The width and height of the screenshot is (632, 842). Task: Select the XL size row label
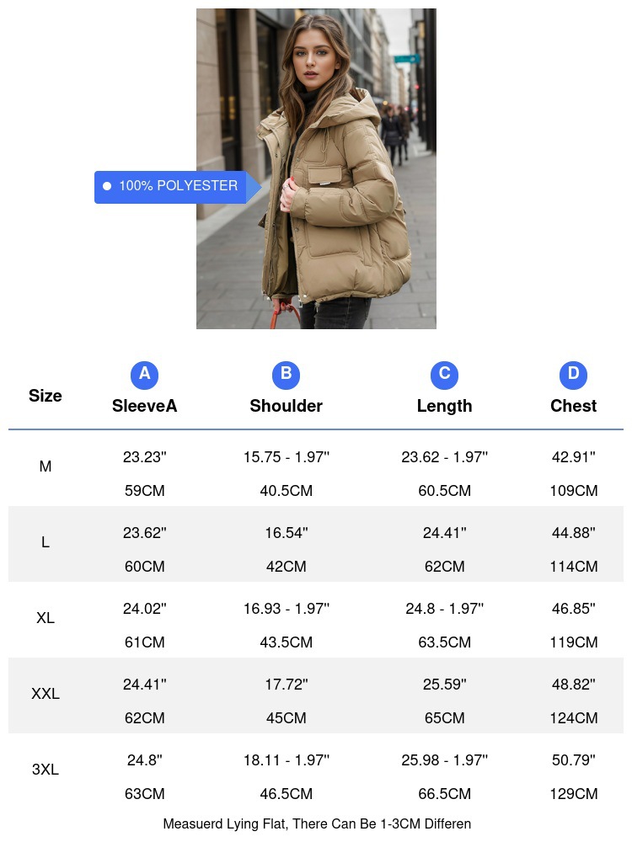(46, 618)
